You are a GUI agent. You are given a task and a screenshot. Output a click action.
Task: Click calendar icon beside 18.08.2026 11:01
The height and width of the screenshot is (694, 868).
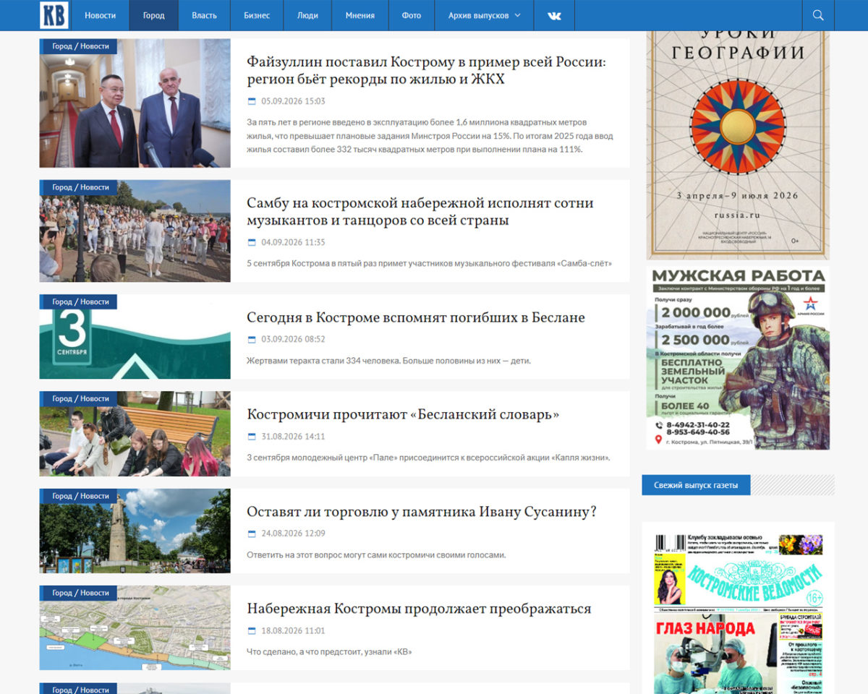(252, 631)
